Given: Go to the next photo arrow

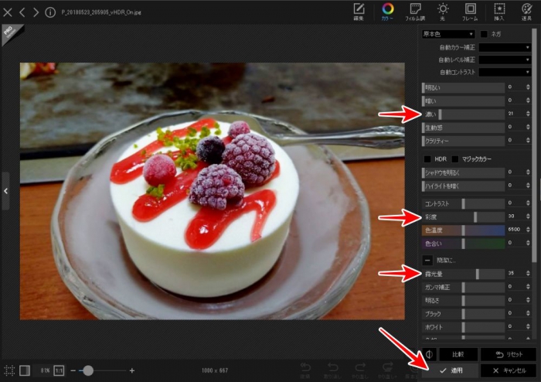Looking at the screenshot, I should tap(36, 12).
